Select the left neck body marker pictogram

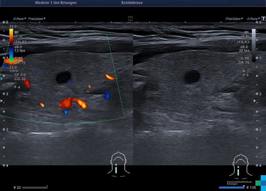point(117,164)
